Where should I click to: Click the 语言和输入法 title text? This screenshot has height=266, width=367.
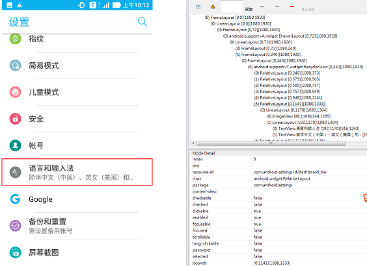[x=51, y=168]
